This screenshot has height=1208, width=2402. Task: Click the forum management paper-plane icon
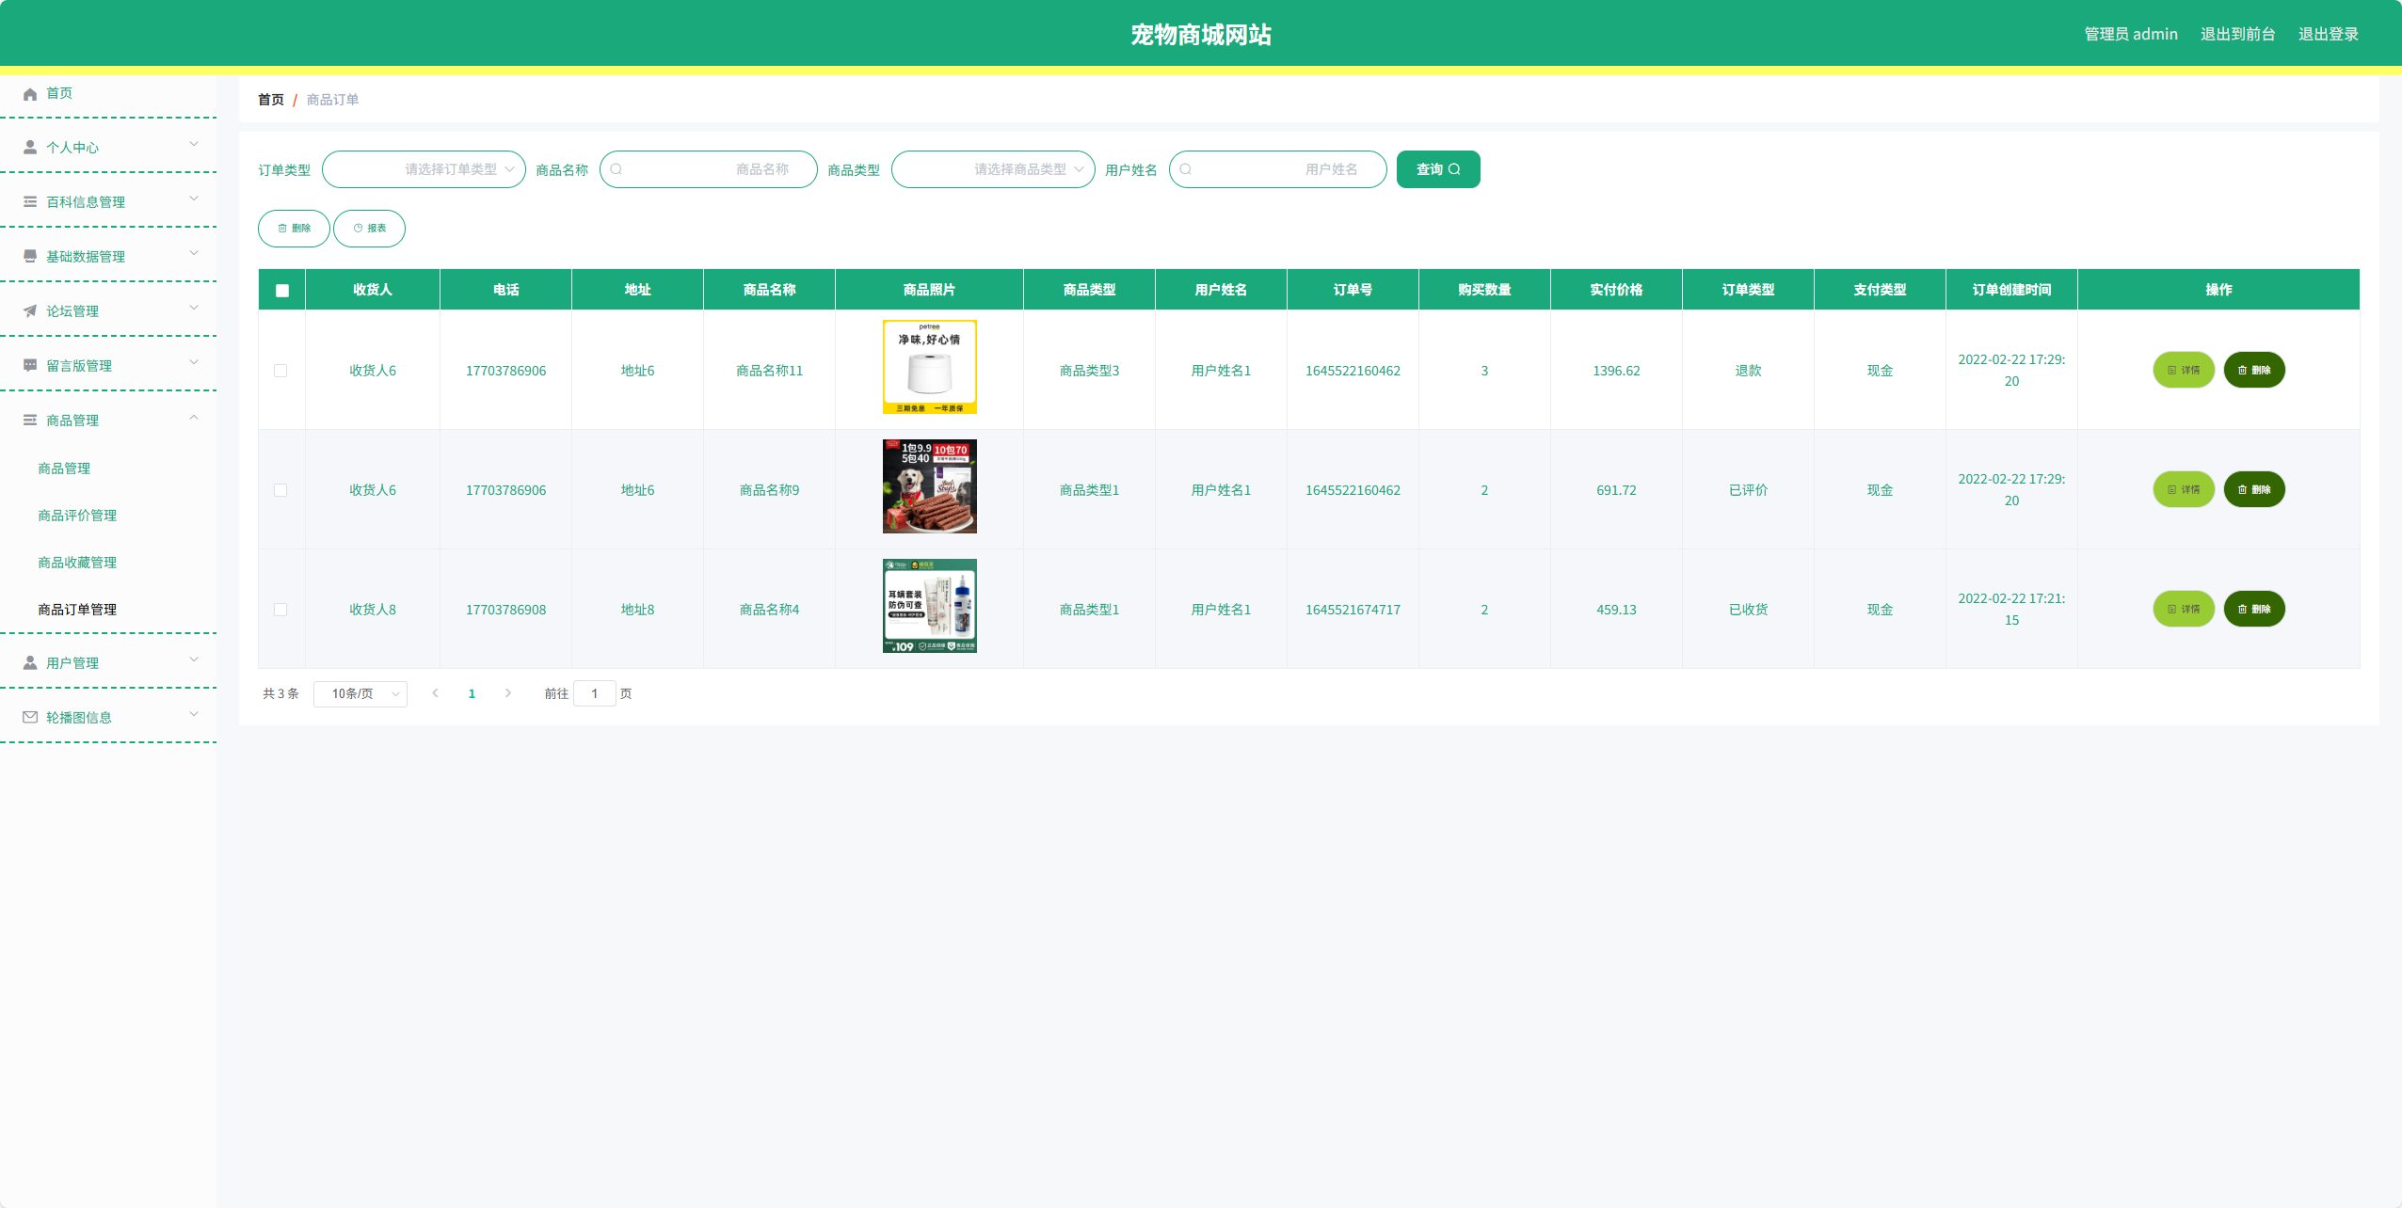coord(30,311)
